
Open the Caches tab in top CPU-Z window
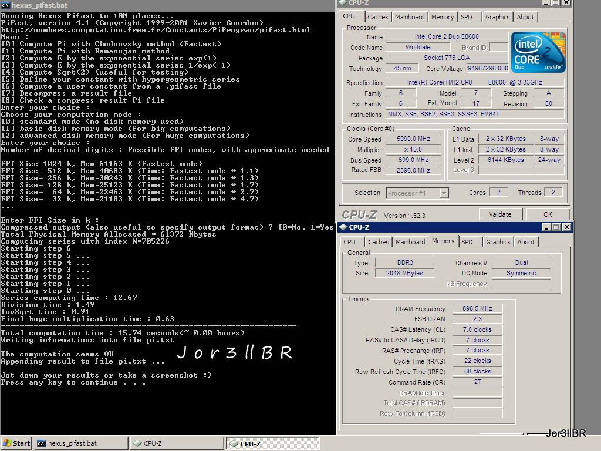click(x=377, y=17)
